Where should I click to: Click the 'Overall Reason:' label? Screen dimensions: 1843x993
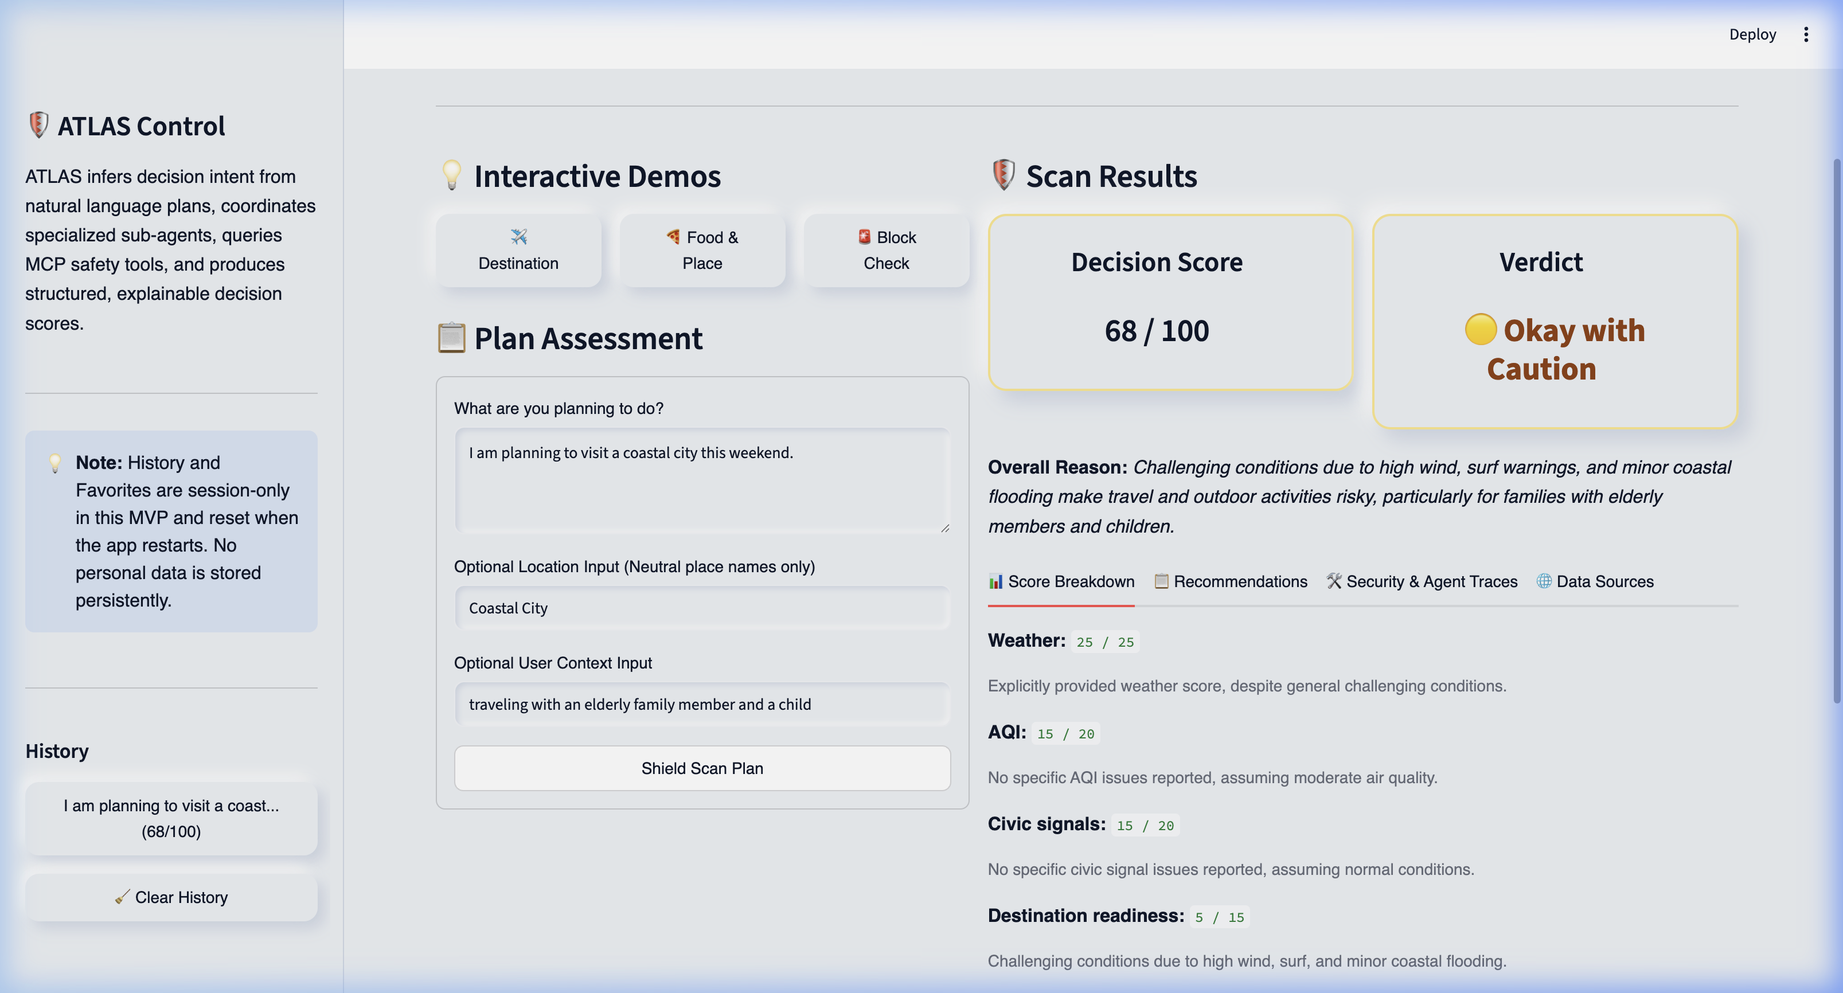1057,467
